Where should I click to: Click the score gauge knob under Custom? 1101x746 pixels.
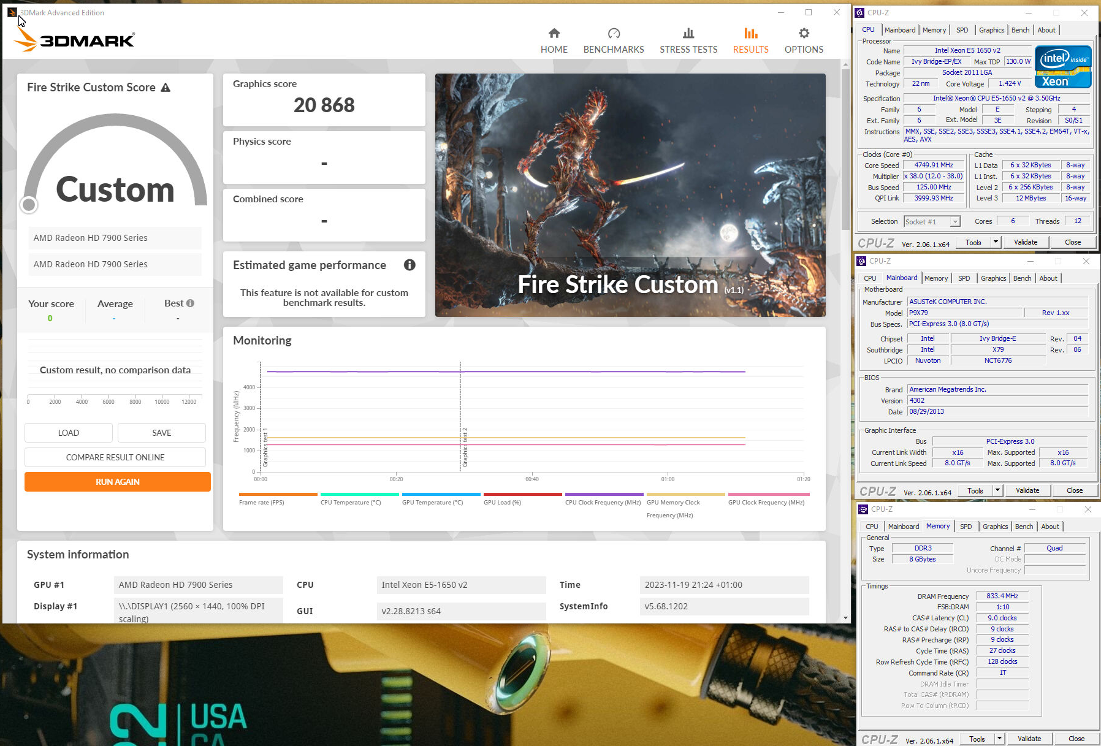pos(29,205)
